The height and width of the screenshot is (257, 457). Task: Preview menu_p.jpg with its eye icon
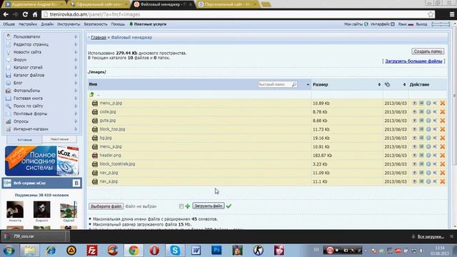[x=414, y=103]
